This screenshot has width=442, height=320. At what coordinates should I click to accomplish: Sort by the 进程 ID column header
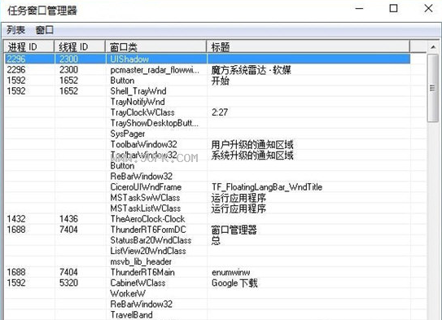coord(29,46)
